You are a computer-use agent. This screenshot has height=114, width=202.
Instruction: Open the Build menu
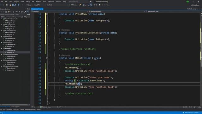coord(22,2)
